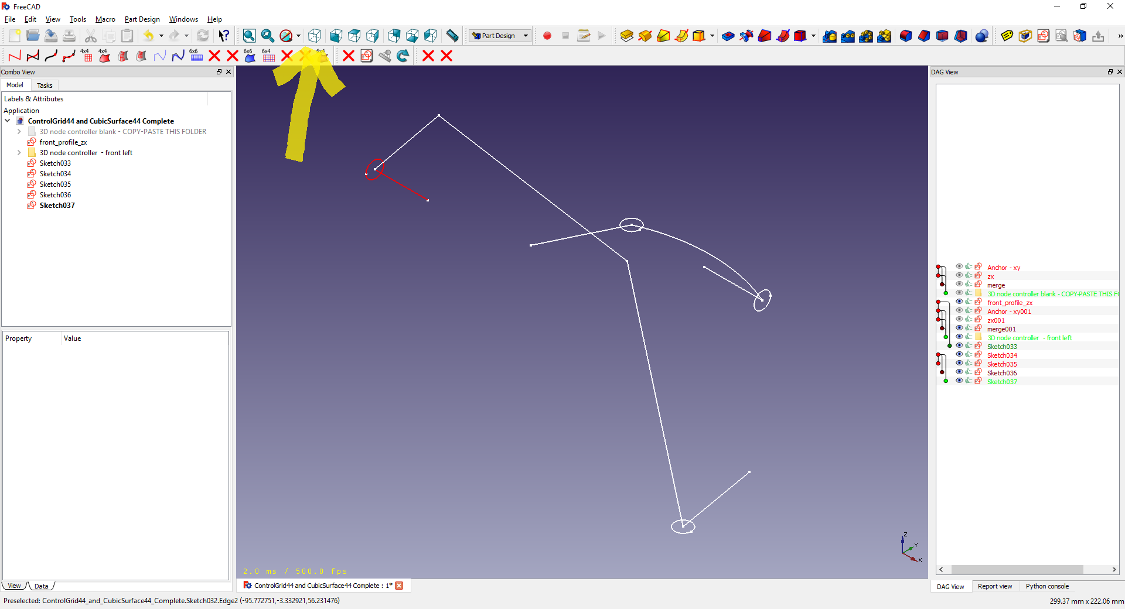
Task: Collapse the ControlGrid44 document tree node
Action: [x=8, y=121]
